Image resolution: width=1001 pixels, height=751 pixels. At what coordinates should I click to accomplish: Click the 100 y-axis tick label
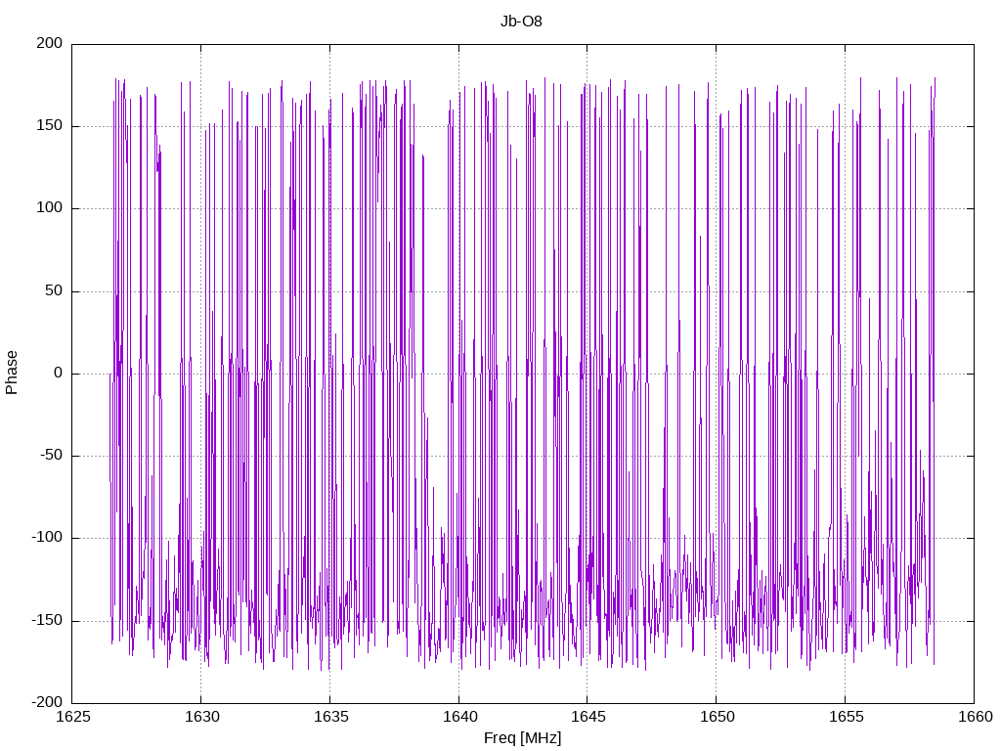50,208
